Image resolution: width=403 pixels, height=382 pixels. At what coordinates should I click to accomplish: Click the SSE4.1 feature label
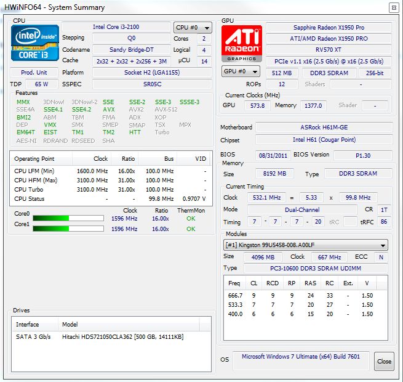coord(53,110)
